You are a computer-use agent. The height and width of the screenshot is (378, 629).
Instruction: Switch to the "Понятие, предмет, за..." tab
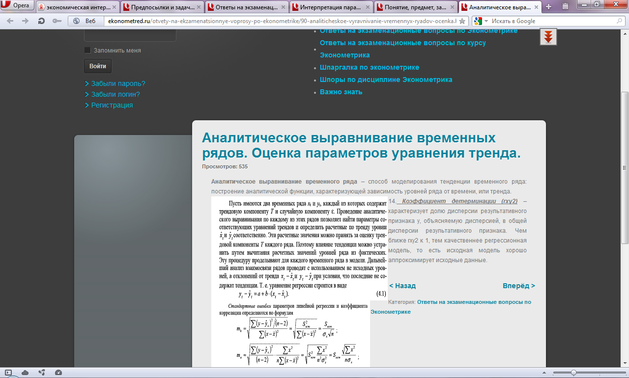(415, 7)
